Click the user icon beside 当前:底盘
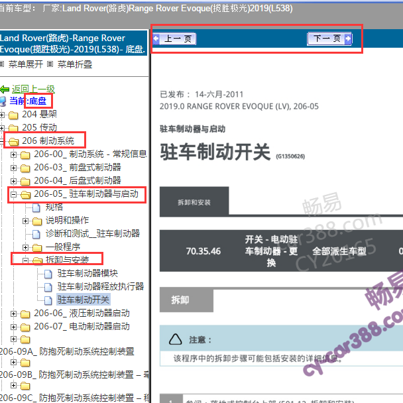This screenshot has width=403, height=403. pyautogui.click(x=3, y=101)
